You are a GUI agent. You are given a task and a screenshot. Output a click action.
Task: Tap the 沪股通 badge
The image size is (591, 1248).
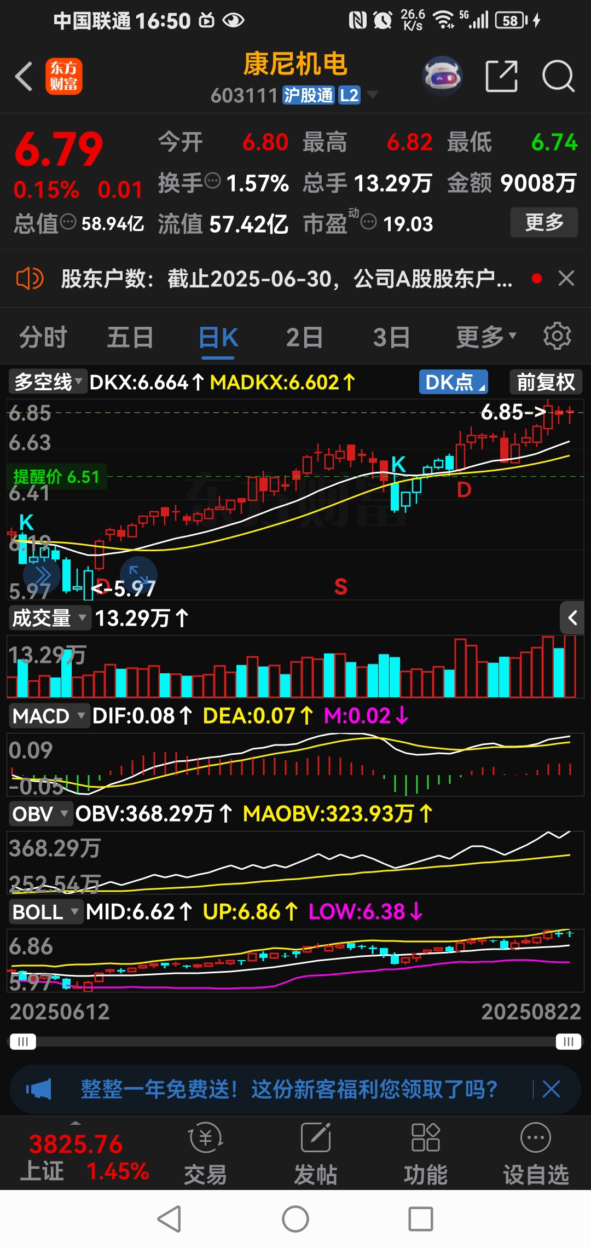308,95
